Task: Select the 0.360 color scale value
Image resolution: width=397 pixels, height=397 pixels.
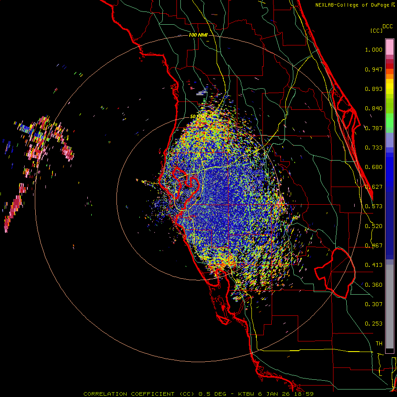Action: 374,285
